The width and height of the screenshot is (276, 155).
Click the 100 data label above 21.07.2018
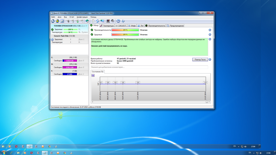click(x=205, y=82)
